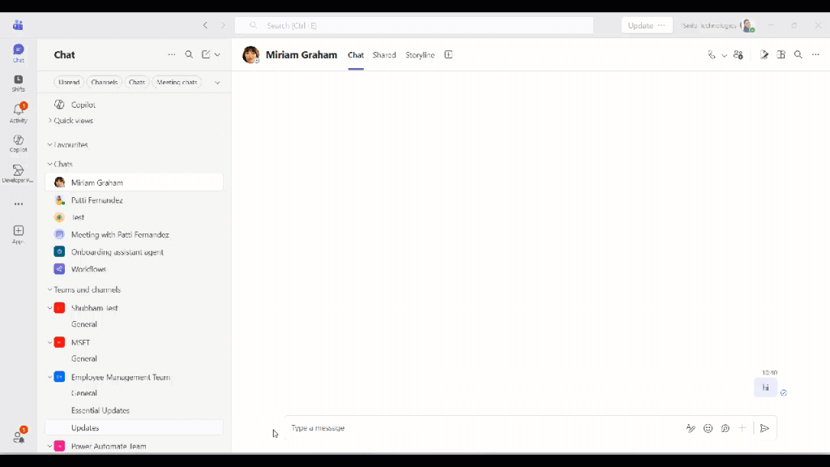Open the plus actions menu in compose box
The width and height of the screenshot is (830, 467).
tap(742, 428)
